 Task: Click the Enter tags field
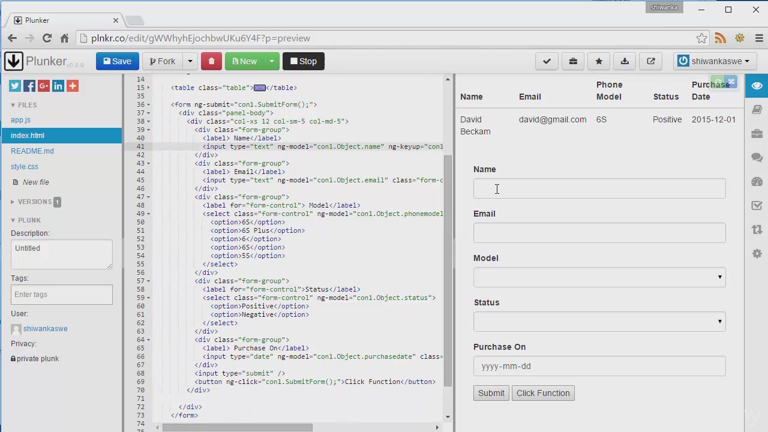[61, 295]
